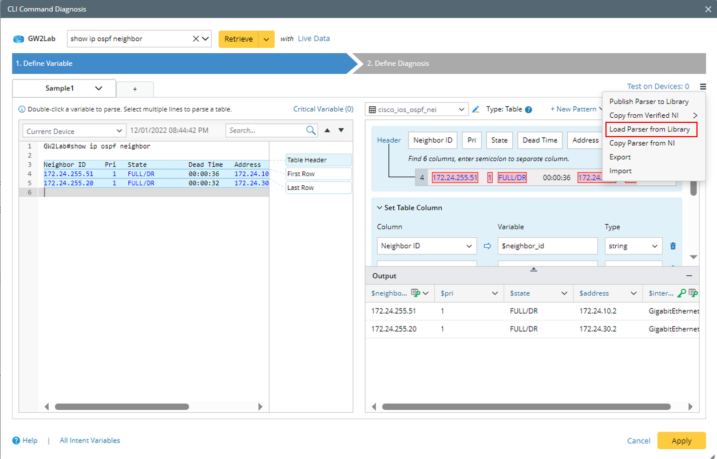This screenshot has width=717, height=459.
Task: Jump to next search result arrow
Action: (341, 130)
